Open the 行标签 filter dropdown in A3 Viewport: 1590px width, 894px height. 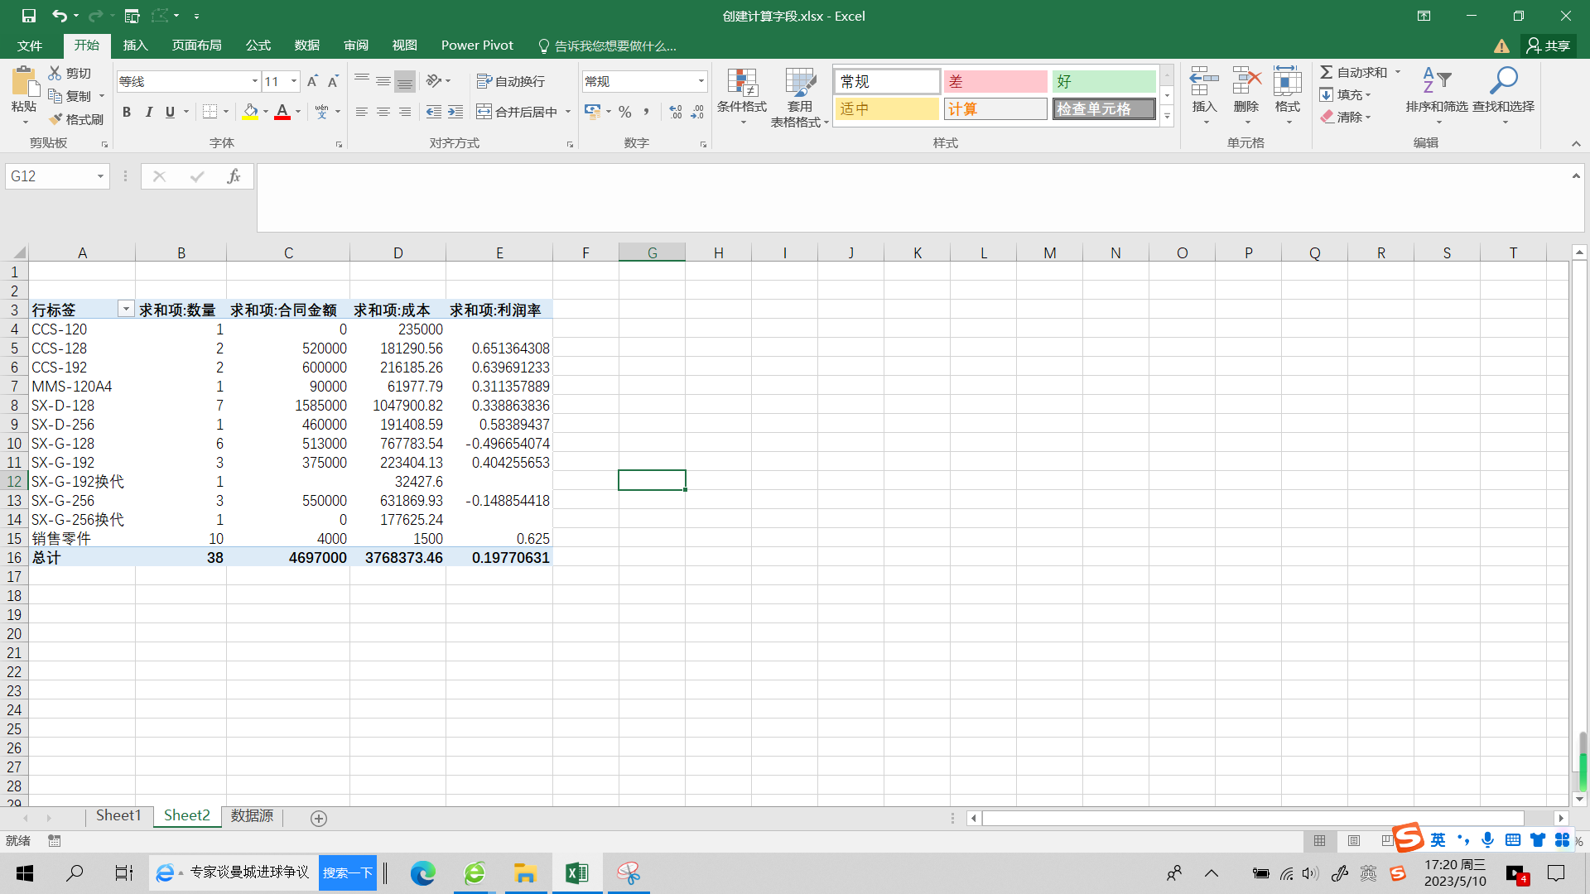126,310
